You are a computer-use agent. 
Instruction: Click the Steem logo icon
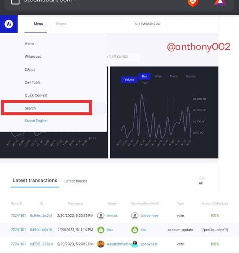tap(9, 24)
